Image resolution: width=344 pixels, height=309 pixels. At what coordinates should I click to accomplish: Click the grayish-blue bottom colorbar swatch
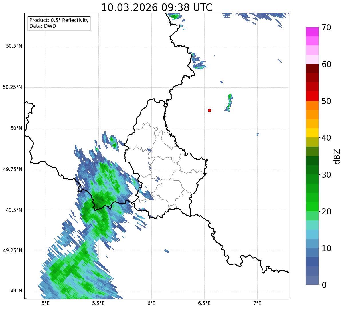coord(312,280)
